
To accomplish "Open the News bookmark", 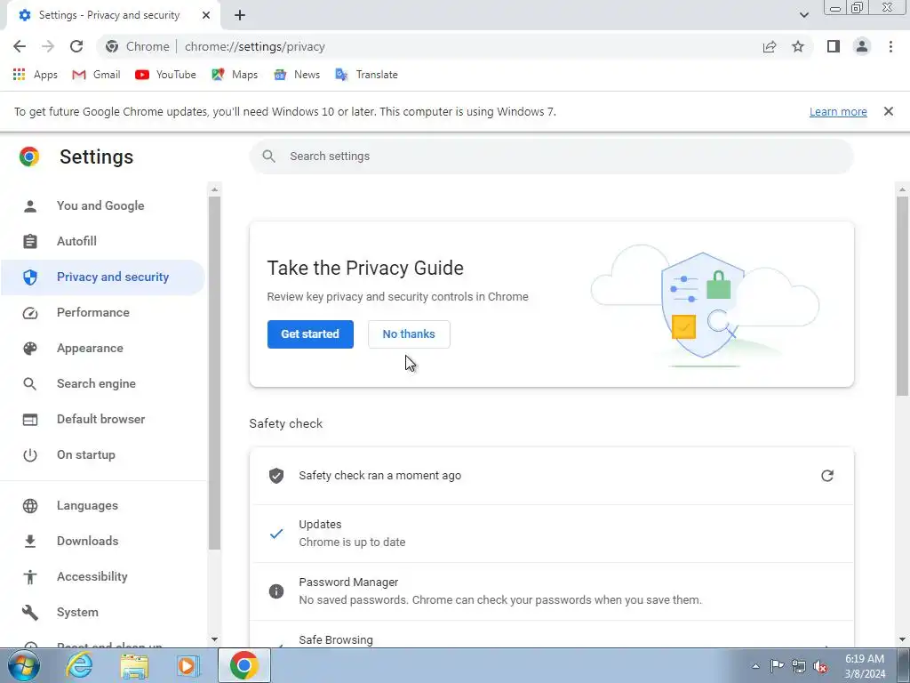I will click(297, 75).
